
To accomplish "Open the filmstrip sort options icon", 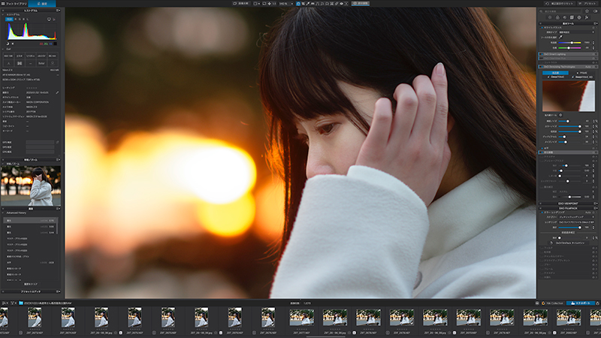I will (4, 303).
